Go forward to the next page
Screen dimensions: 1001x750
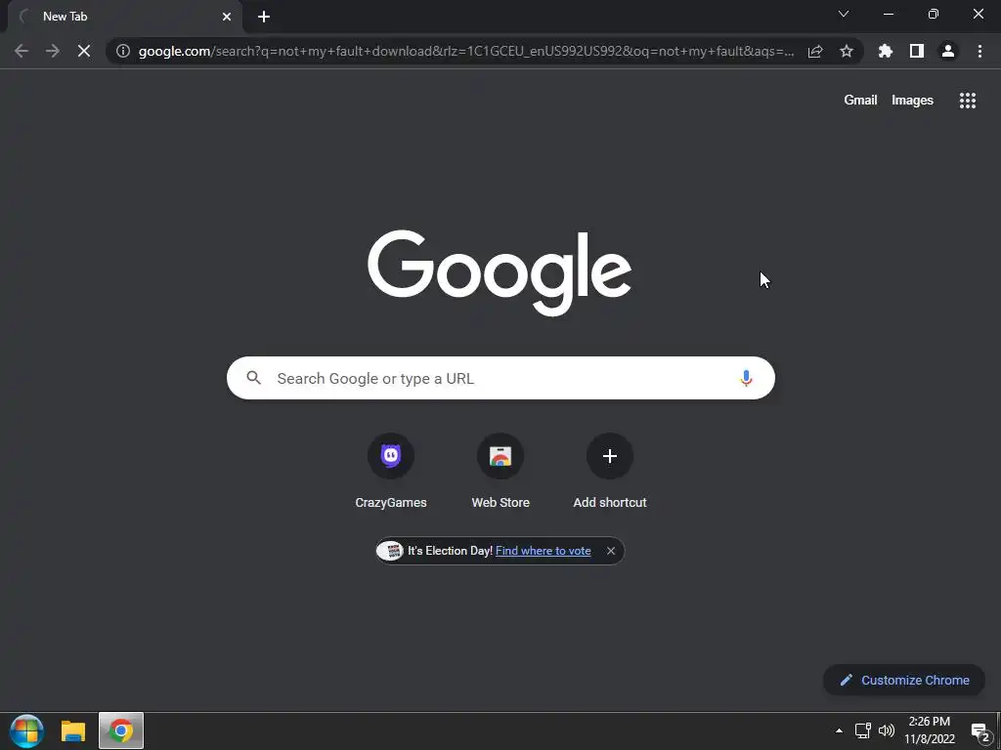tap(53, 51)
